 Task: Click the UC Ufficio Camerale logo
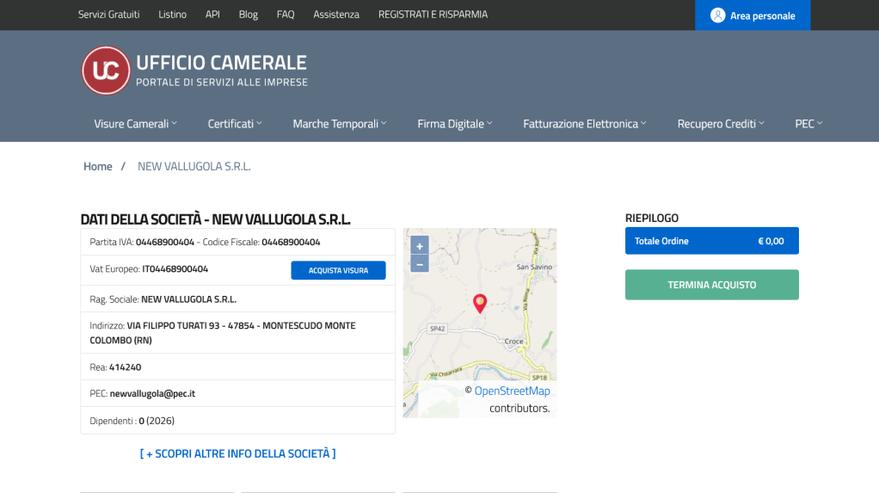pyautogui.click(x=106, y=71)
